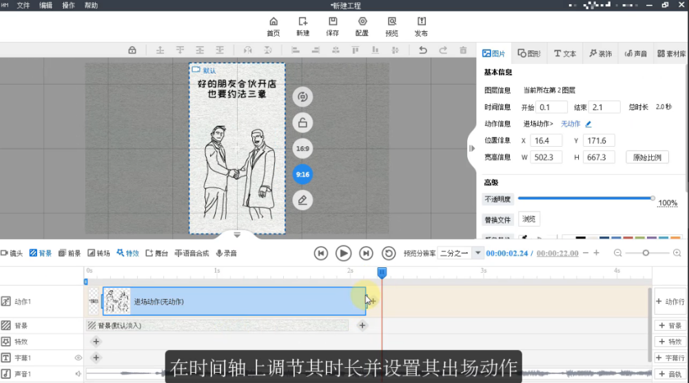Click the edit pencil button beside canvas

click(x=302, y=200)
